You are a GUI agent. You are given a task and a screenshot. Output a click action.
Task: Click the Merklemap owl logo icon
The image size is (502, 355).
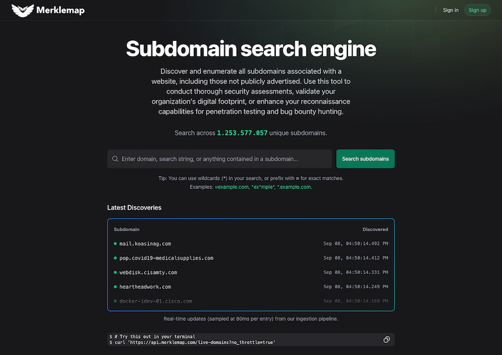23,10
